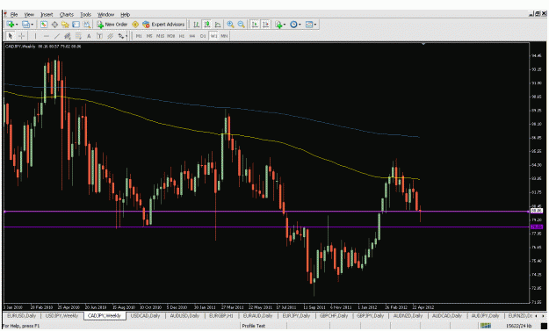Switch timeframe to MN monthly
Image resolution: width=549 pixels, height=331 pixels.
[x=224, y=36]
